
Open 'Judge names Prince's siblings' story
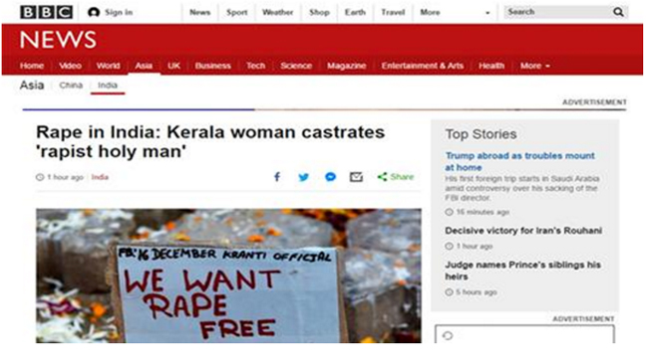522,271
